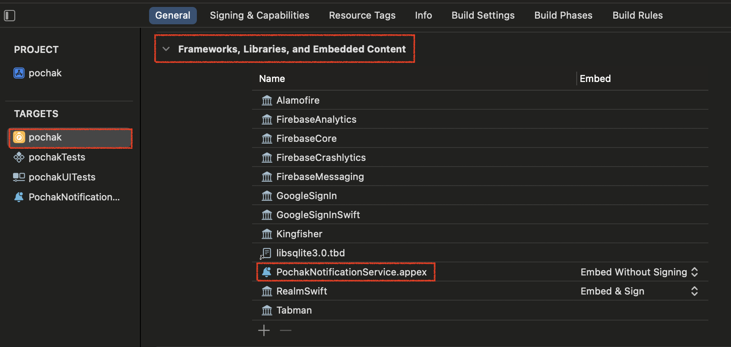
Task: Select the Tabman row text
Action: point(294,310)
